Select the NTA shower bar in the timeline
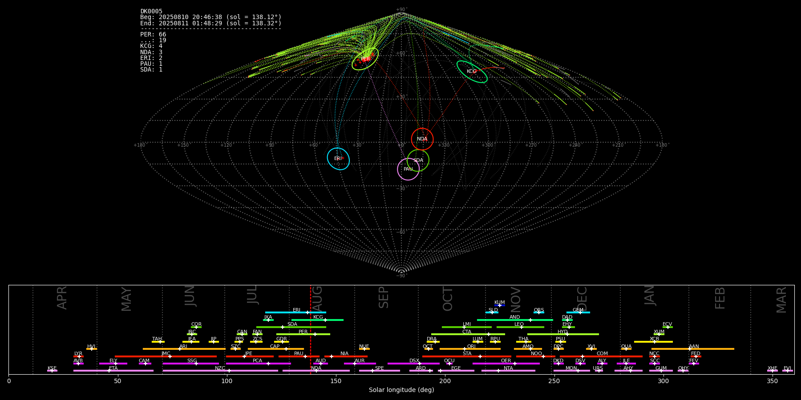Image resolution: width=801 pixels, height=400 pixels. coord(508,371)
